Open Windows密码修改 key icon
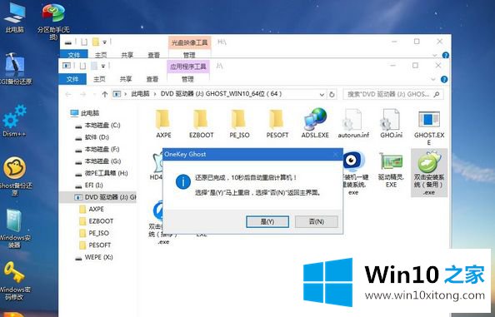Viewport: 495px width, 317px height. pyautogui.click(x=14, y=280)
